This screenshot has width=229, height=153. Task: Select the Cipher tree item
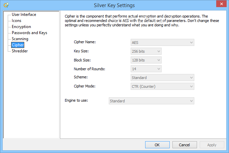tap(18, 45)
